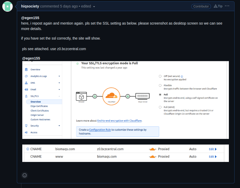Expand the Analytics & Logs sidebar menu

coord(59,76)
